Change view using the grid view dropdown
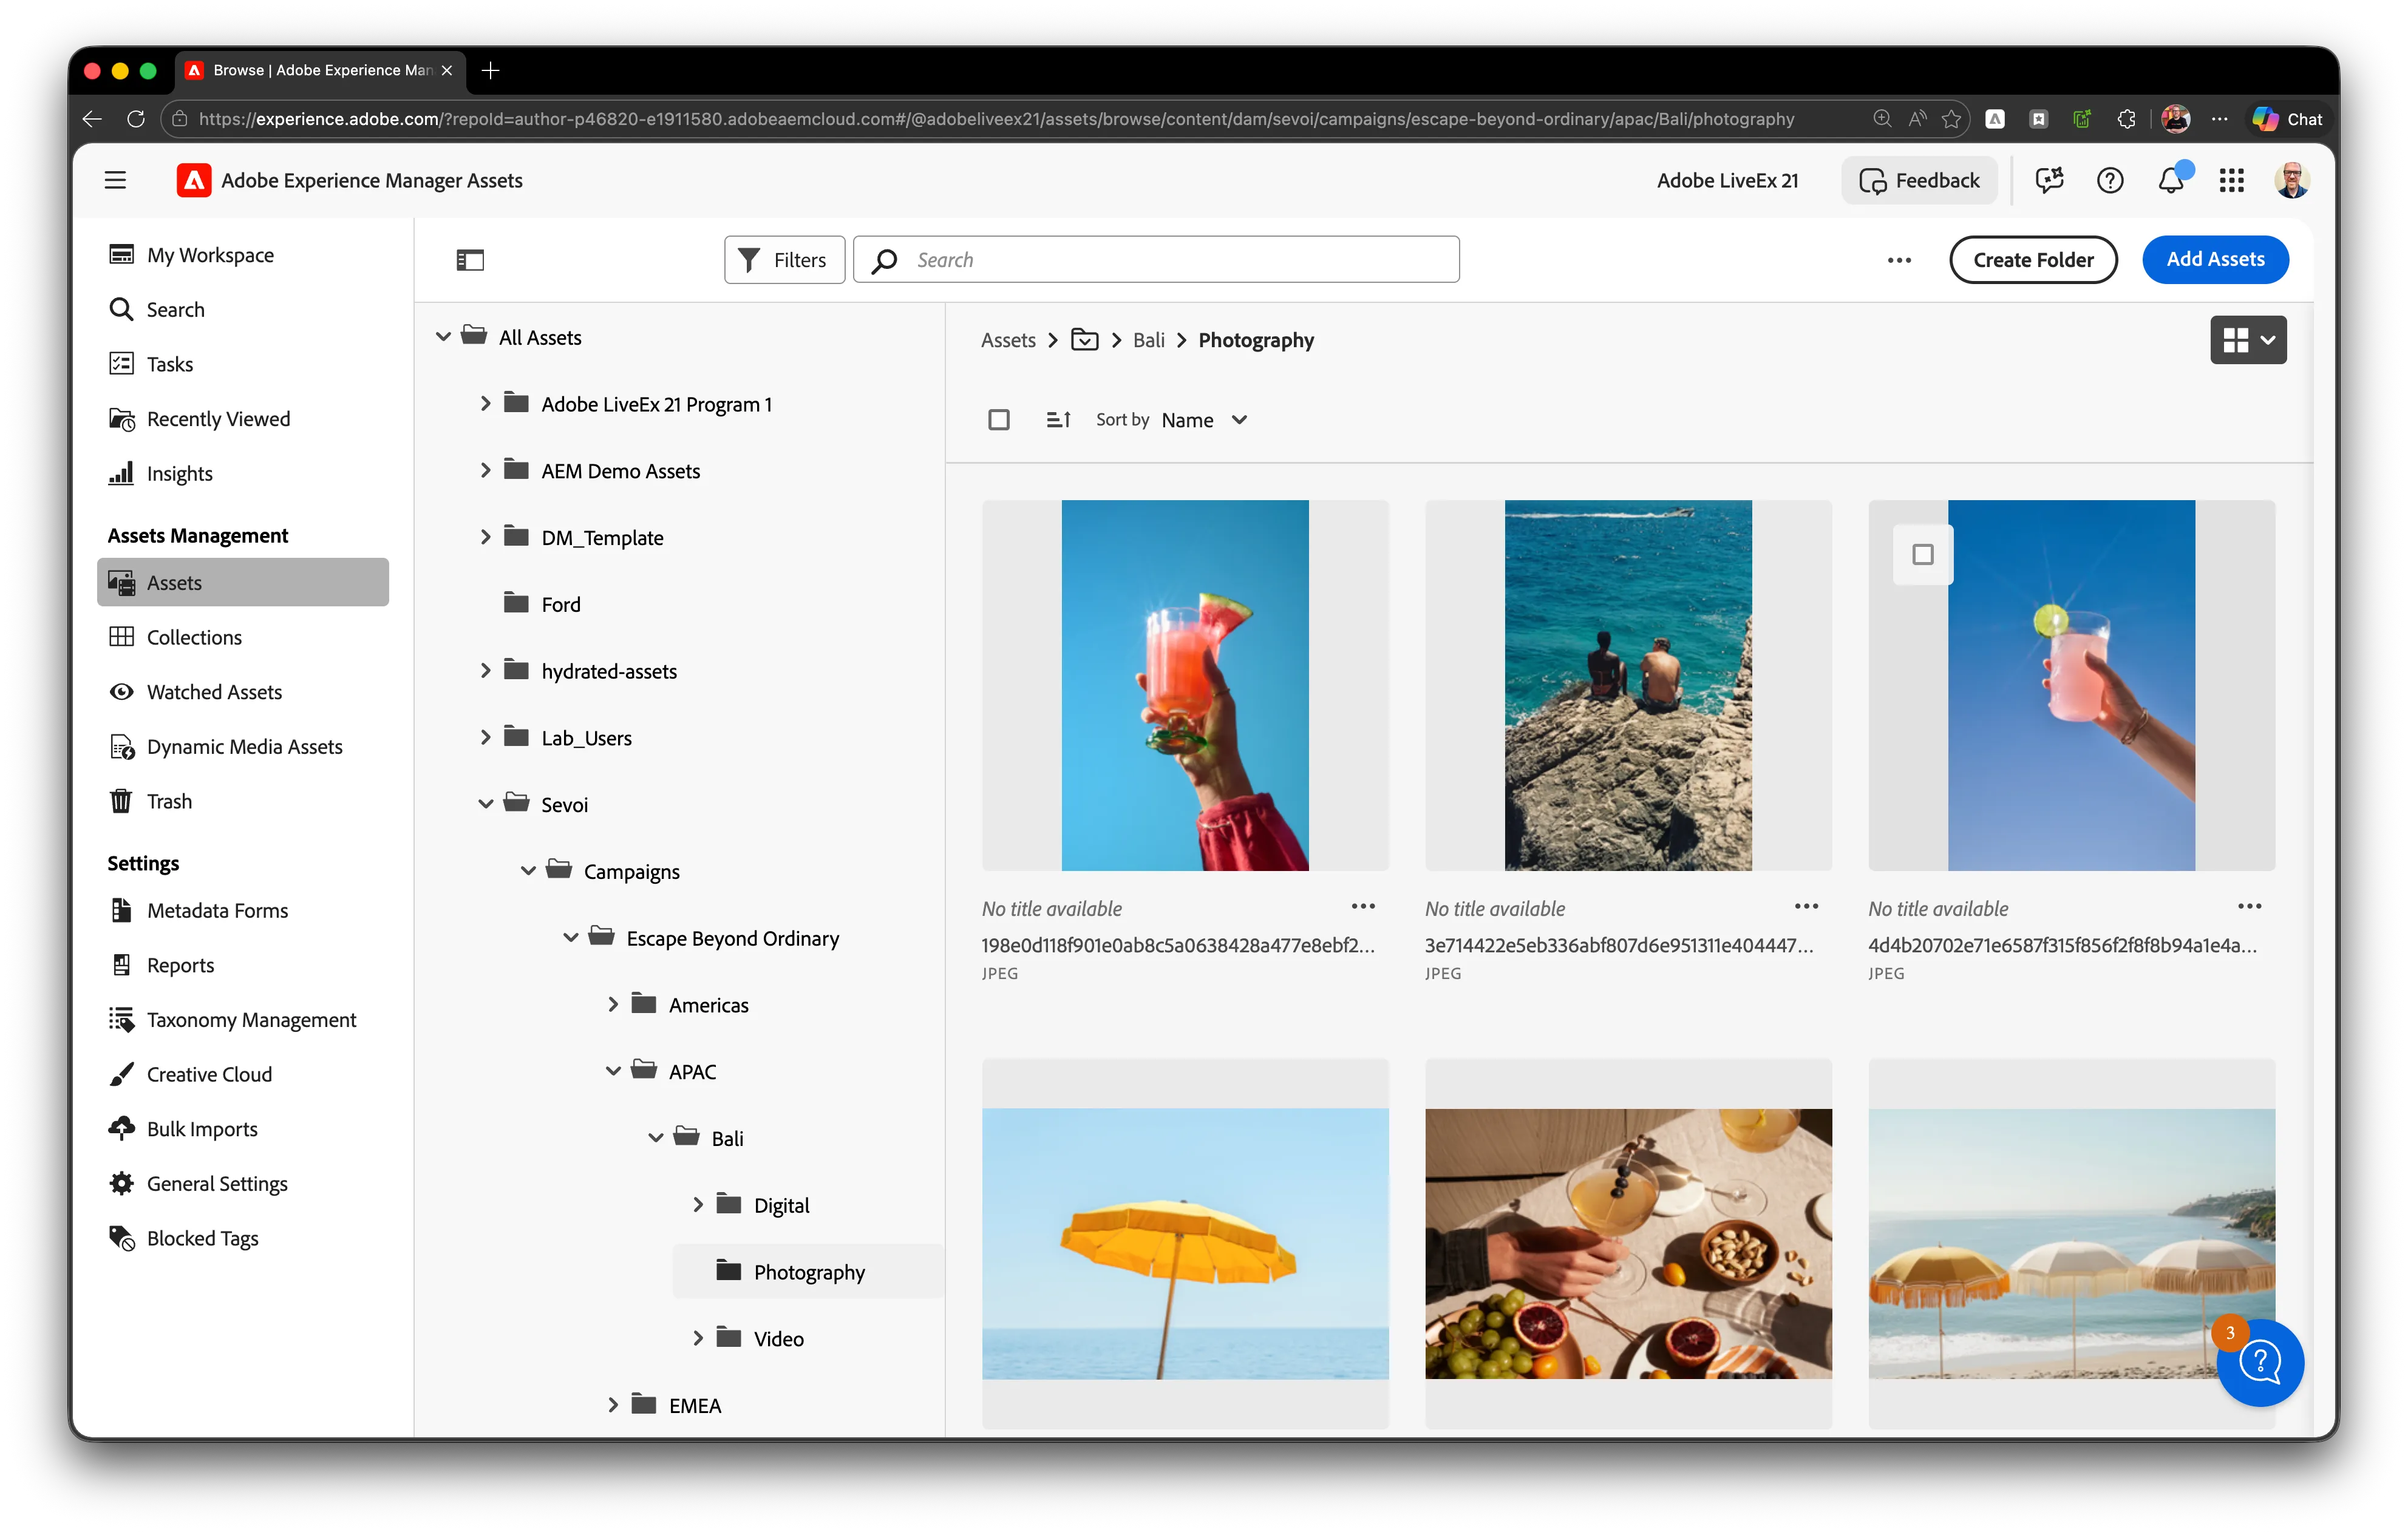Viewport: 2408px width, 1532px height. point(2248,340)
